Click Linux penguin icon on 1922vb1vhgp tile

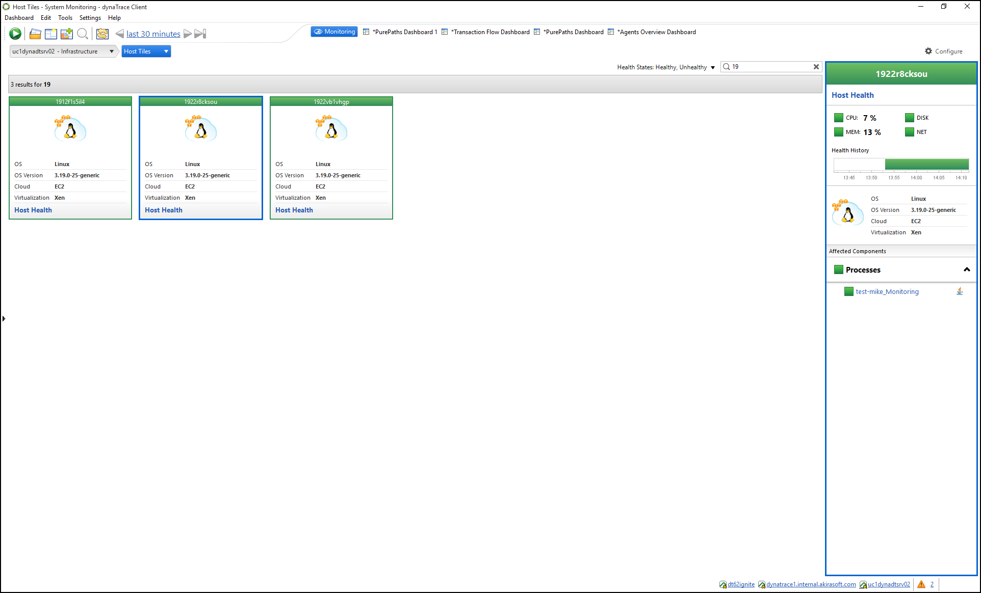point(331,128)
